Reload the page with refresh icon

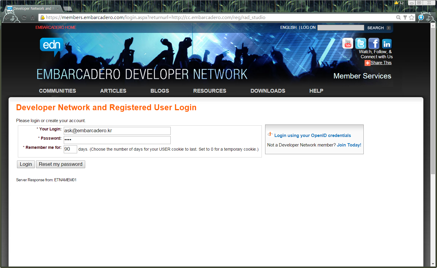coord(24,18)
